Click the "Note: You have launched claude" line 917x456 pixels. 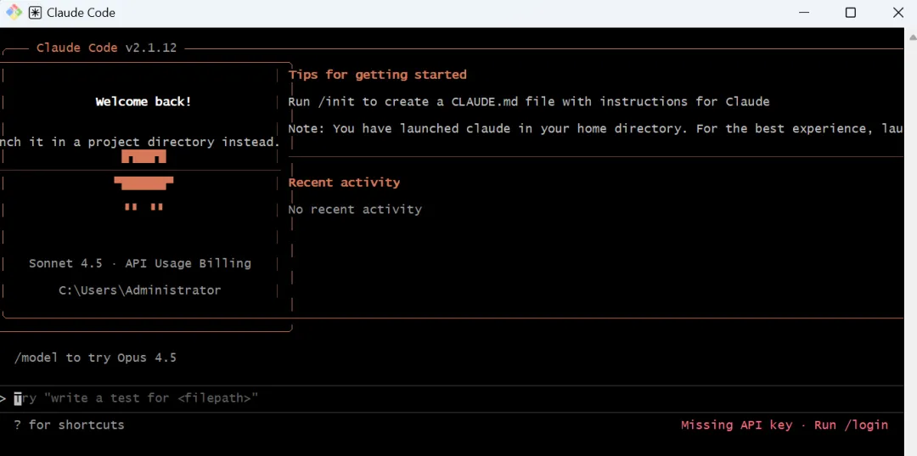[595, 128]
